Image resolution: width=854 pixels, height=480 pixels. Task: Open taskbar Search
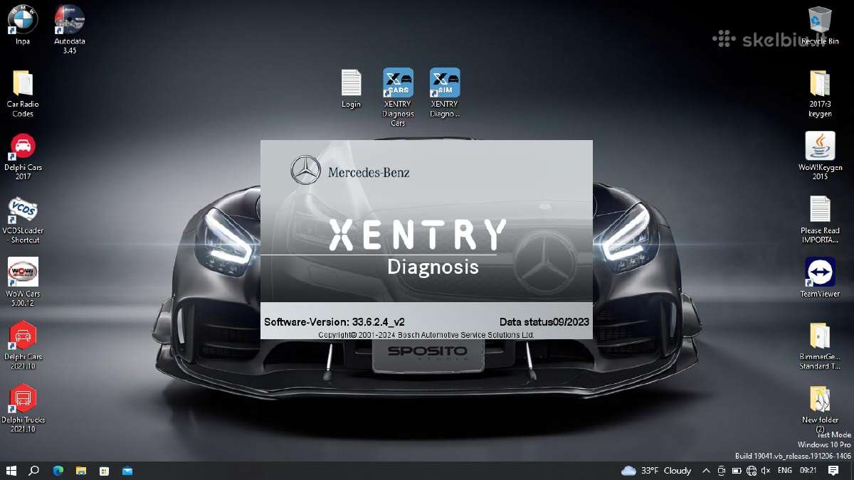[33, 471]
